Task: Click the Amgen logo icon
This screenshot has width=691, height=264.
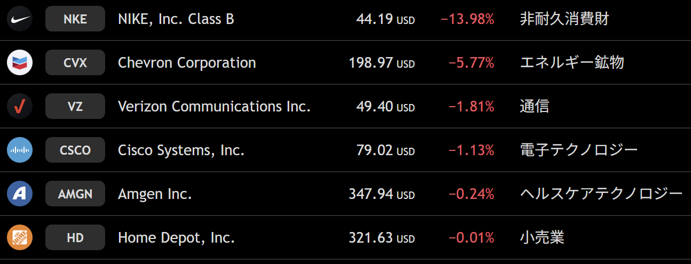Action: point(20,194)
